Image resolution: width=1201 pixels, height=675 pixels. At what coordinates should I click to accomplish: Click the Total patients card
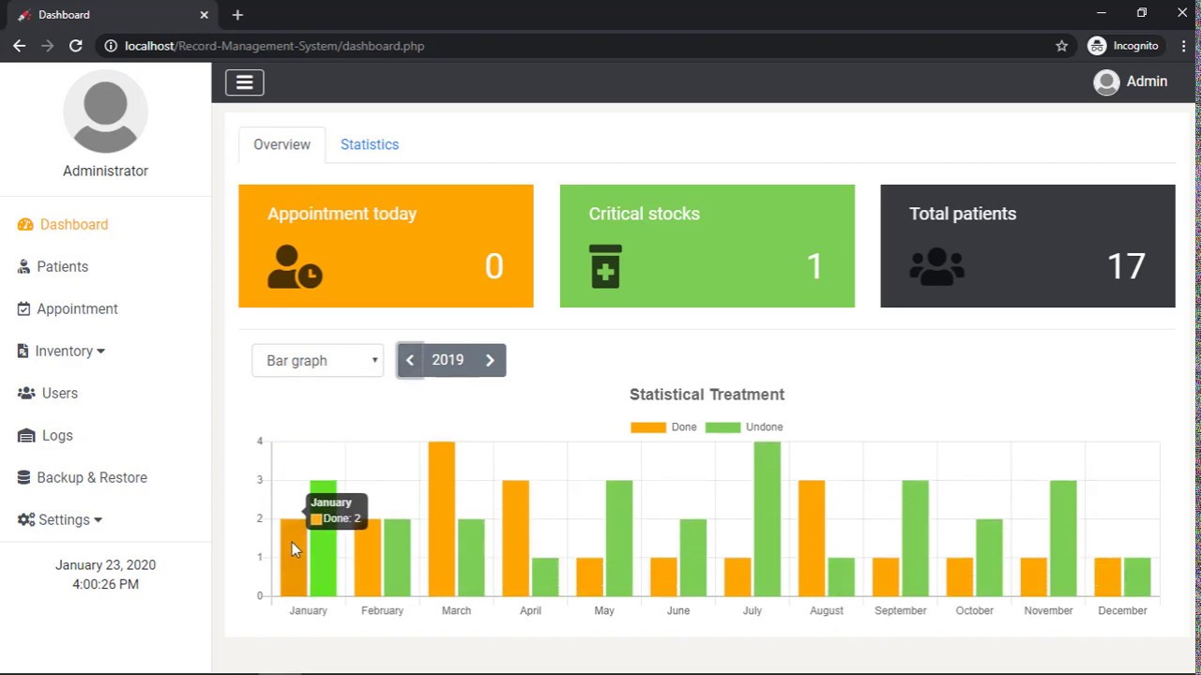pos(1027,246)
